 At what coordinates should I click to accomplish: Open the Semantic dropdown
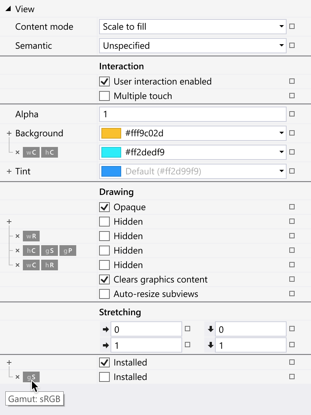[281, 46]
